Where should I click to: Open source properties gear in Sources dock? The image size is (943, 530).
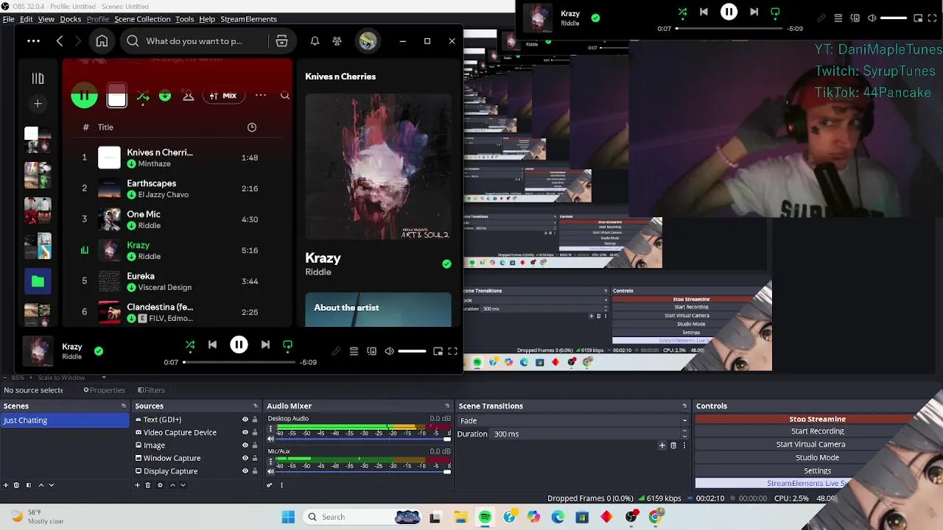pos(160,485)
